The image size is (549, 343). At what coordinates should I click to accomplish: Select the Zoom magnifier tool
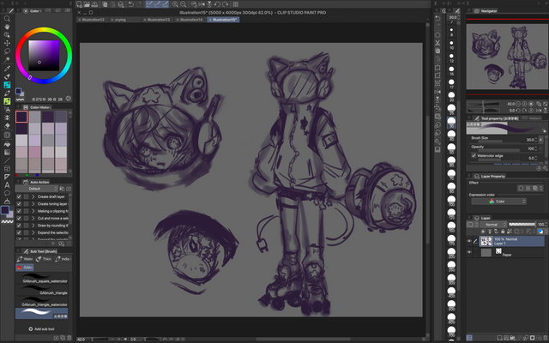[7, 16]
